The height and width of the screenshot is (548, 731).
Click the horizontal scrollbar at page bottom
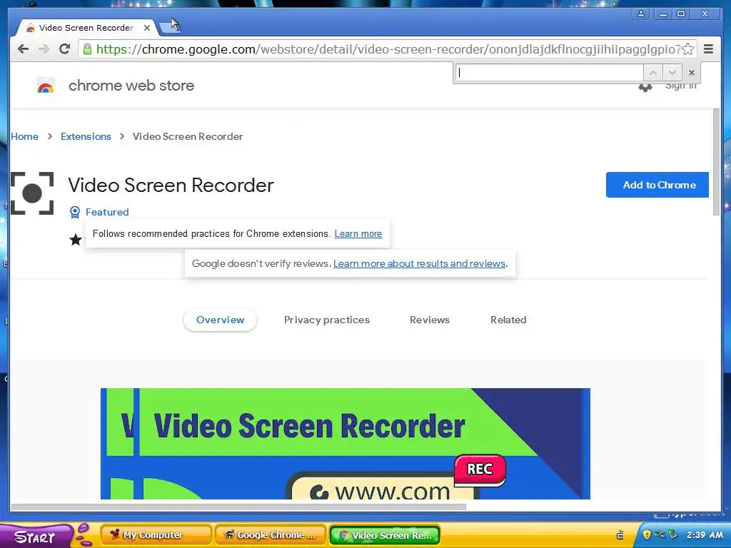(238, 507)
